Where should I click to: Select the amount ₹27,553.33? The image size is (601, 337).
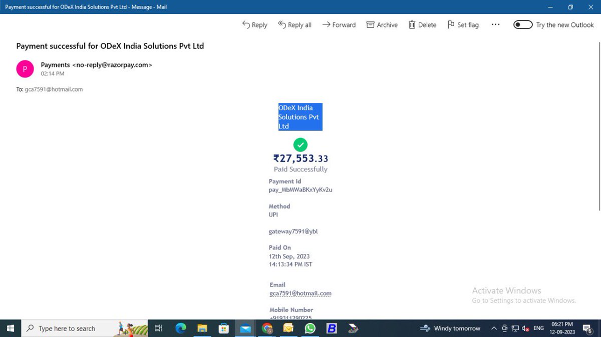coord(300,158)
